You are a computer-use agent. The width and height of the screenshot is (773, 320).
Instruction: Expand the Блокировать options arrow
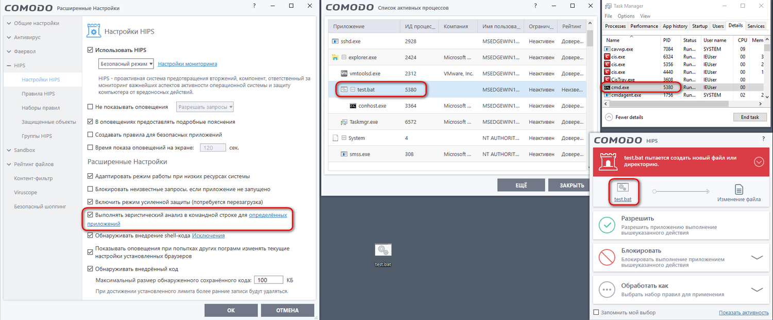(757, 257)
